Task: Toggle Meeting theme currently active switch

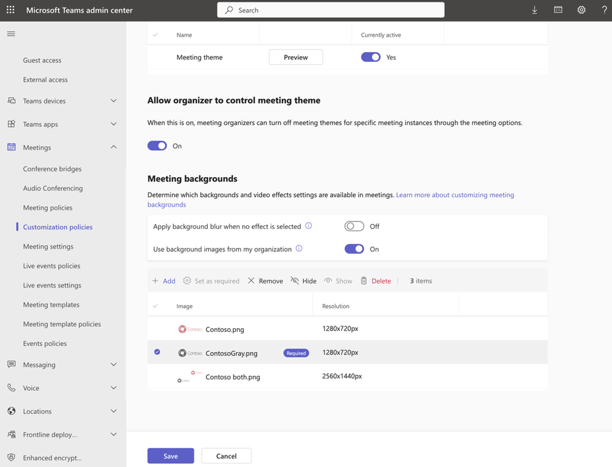Action: click(371, 58)
